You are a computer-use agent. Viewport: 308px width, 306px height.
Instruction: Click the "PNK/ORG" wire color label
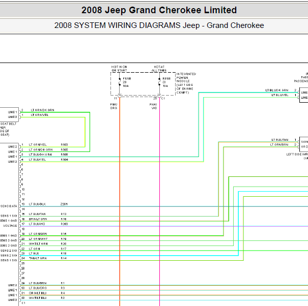pos(114,106)
